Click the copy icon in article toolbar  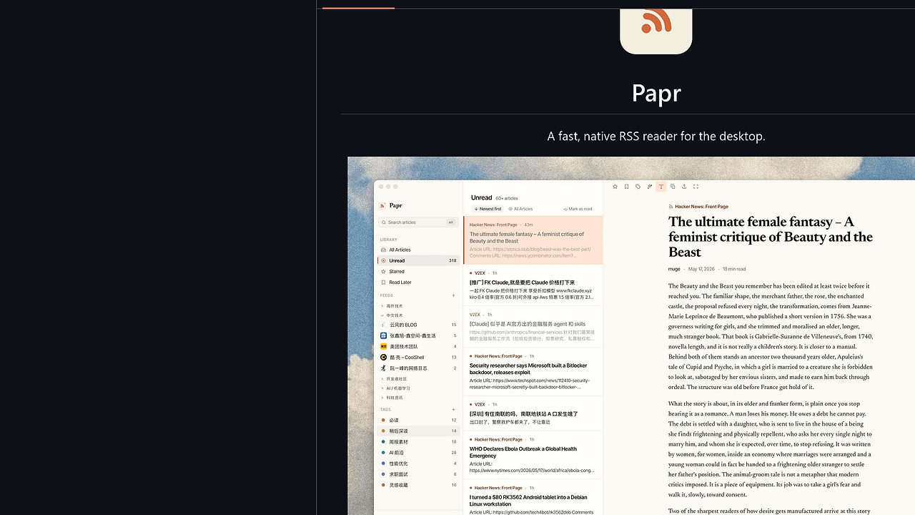point(673,187)
